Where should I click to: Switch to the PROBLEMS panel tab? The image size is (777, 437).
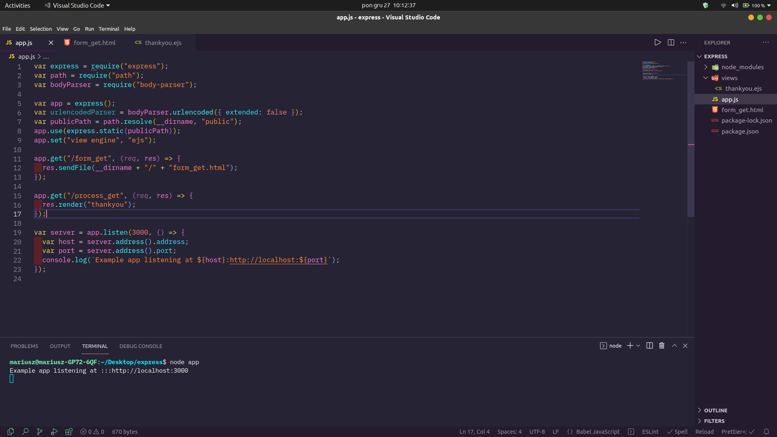pyautogui.click(x=24, y=346)
